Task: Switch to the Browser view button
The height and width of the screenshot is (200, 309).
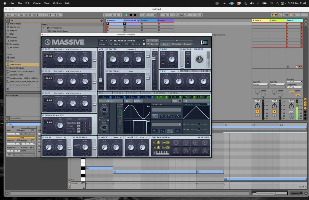Action: 187,44
